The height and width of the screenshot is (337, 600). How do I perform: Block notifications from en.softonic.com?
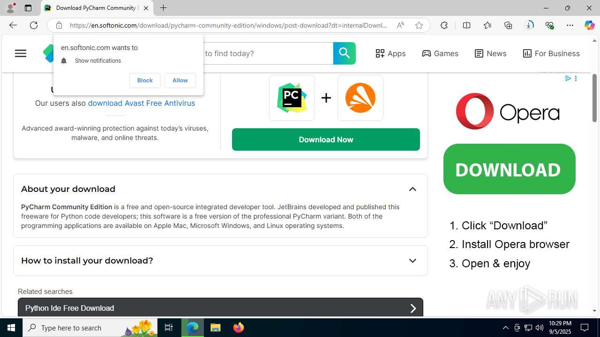145,81
